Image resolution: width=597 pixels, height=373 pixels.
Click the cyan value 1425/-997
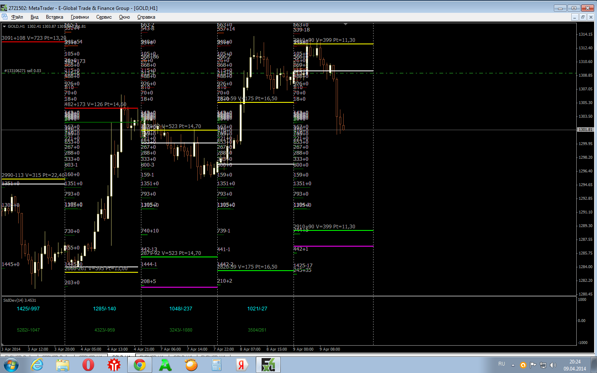28,309
